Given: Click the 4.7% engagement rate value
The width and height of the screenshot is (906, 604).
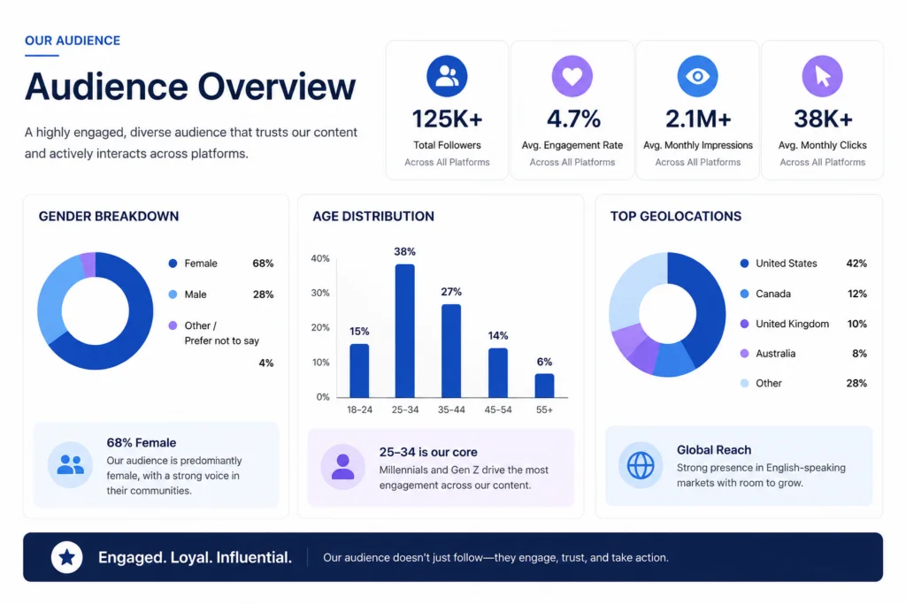Looking at the screenshot, I should [x=573, y=119].
